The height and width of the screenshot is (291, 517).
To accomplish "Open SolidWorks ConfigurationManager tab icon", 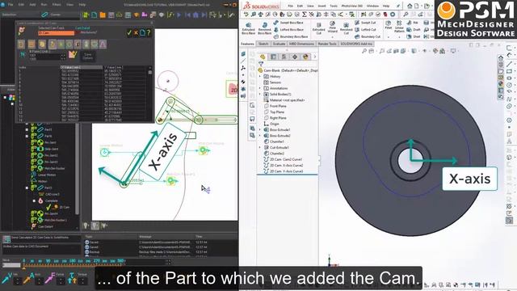I will [284, 57].
